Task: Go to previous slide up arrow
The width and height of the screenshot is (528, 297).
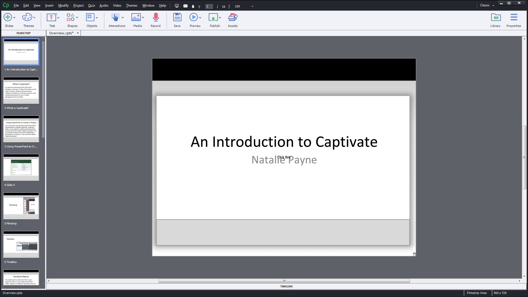Action: click(x=199, y=6)
